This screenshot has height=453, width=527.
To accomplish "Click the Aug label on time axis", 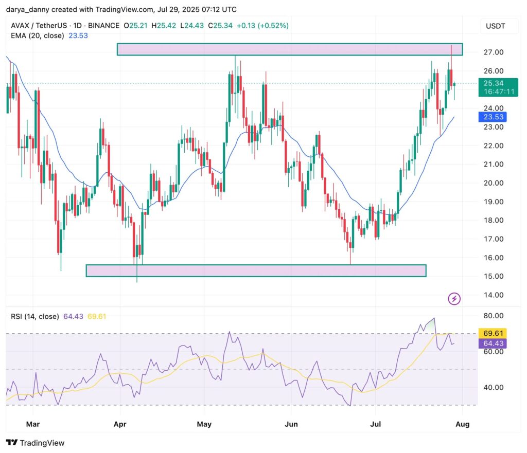I will [462, 424].
